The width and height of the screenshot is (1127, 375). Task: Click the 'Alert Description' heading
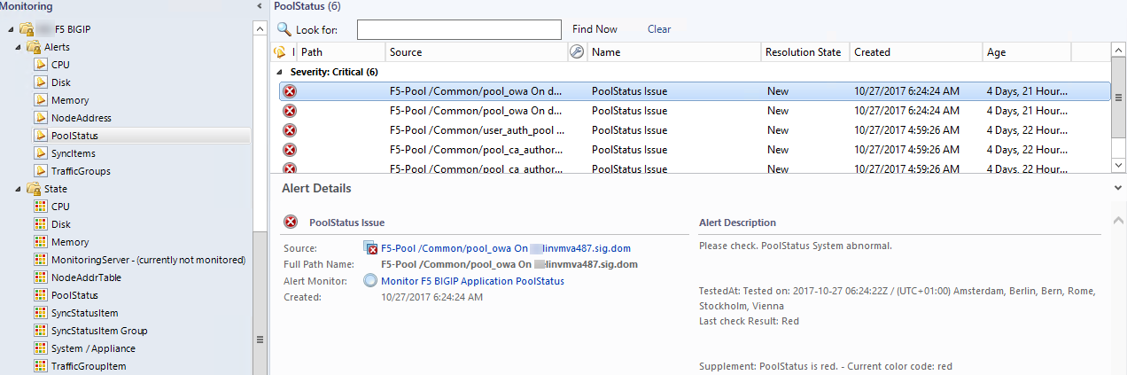(737, 223)
